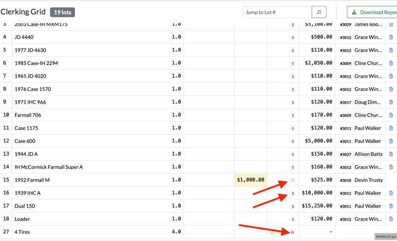Image resolution: width=397 pixels, height=241 pixels.
Task: Select the $10,000.00 price cell
Action: point(317,193)
